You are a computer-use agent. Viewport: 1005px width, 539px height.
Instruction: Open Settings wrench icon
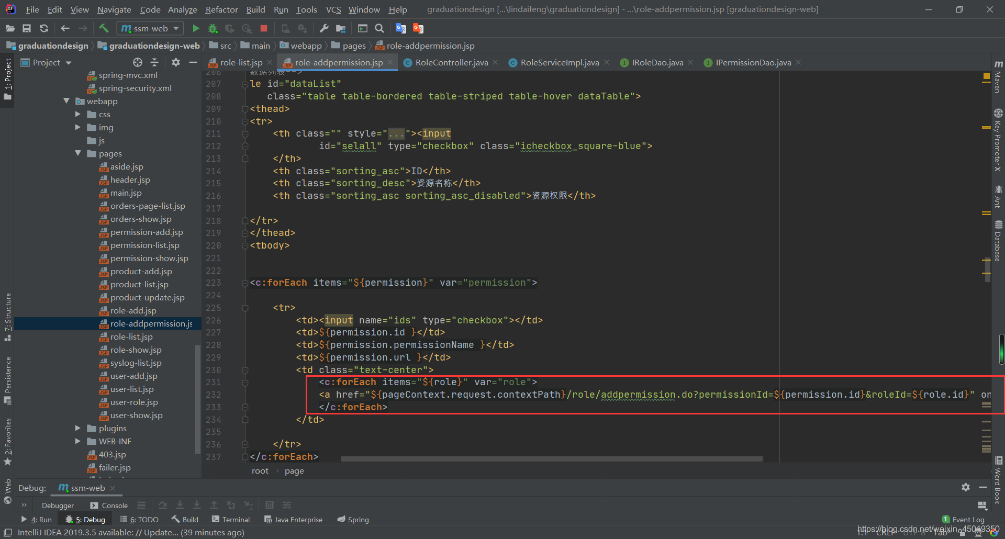[x=324, y=28]
